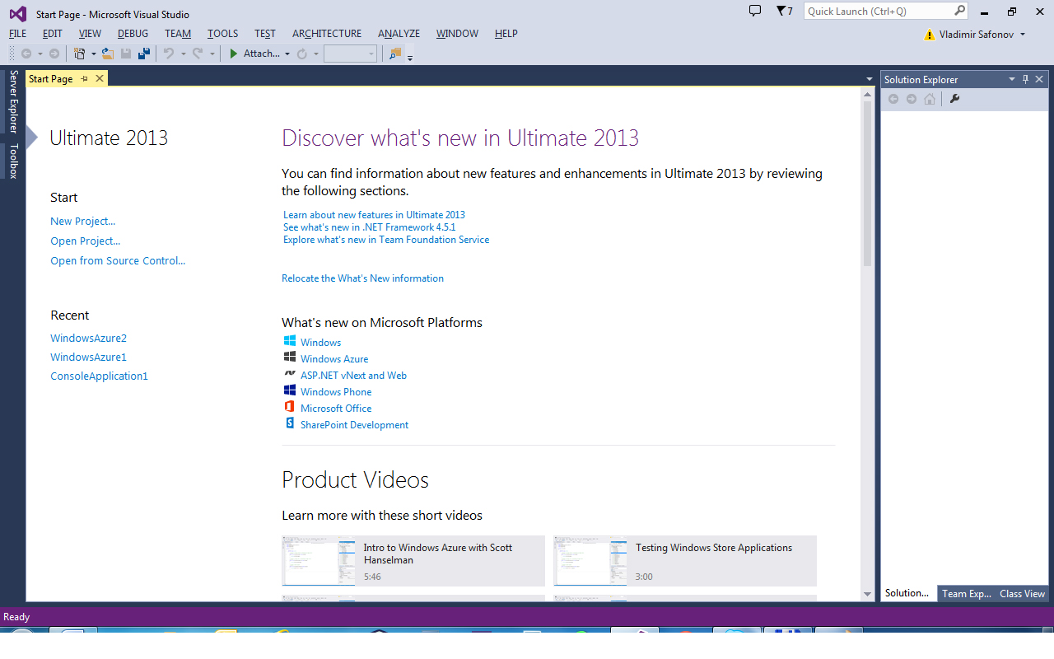Click the SharePoint Development icon
The height and width of the screenshot is (659, 1054).
pos(289,423)
